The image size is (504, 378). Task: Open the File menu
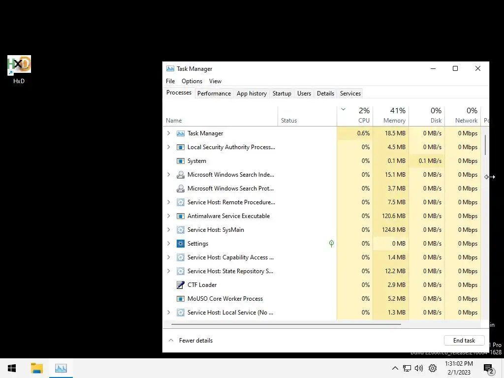click(x=170, y=81)
